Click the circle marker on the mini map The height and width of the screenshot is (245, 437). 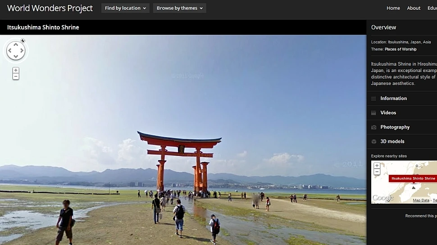417,166
